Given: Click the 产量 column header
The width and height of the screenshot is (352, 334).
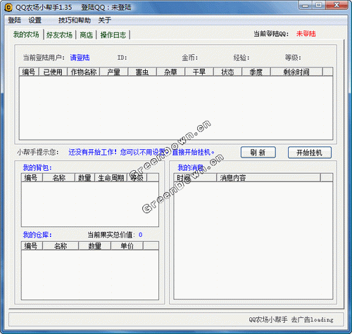Looking at the screenshot, I should pos(114,72).
